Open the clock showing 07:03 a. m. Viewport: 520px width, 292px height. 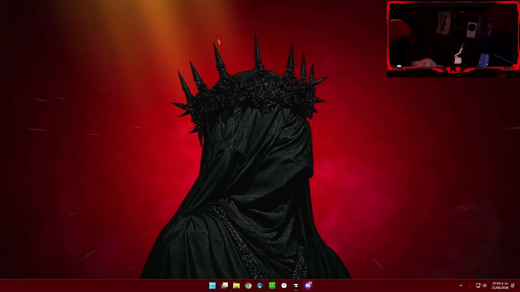pos(500,286)
